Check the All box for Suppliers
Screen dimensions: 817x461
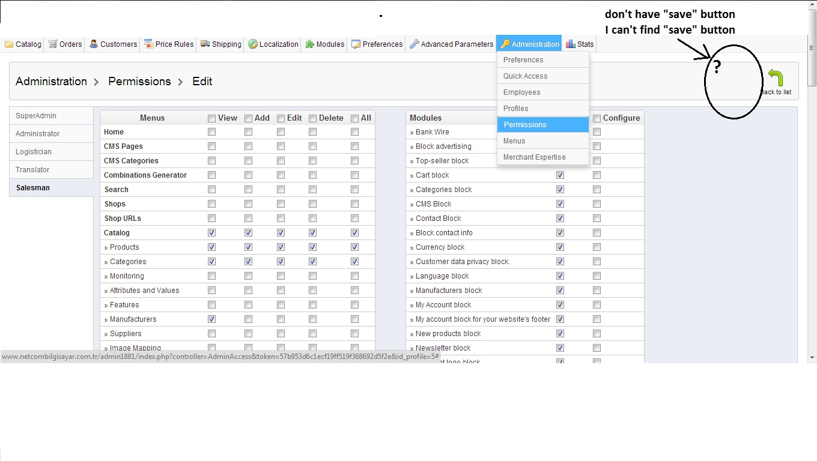click(x=354, y=334)
